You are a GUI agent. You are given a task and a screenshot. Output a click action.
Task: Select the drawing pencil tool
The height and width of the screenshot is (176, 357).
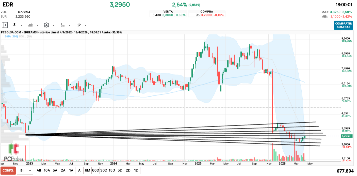pyautogui.click(x=79, y=25)
